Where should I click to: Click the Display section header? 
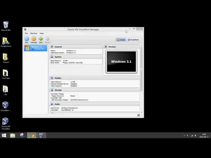click(x=95, y=78)
